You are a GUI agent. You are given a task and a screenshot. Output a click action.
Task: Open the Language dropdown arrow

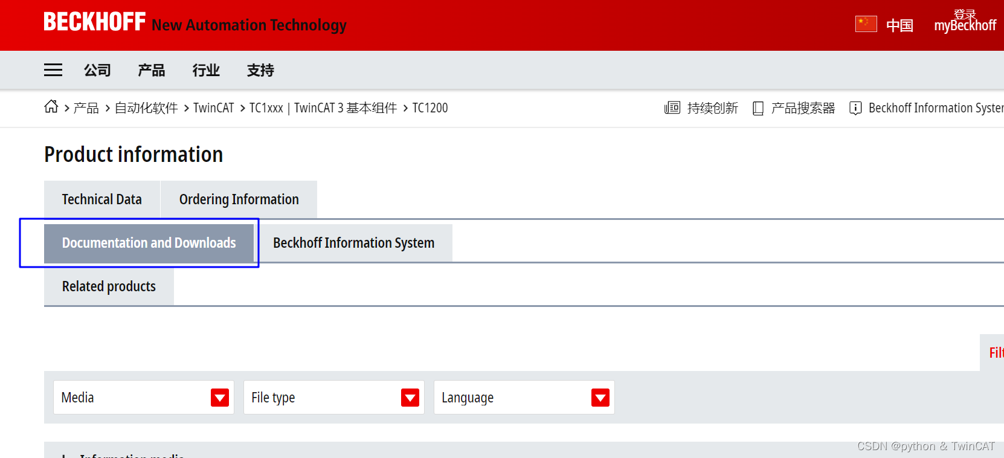tap(600, 398)
